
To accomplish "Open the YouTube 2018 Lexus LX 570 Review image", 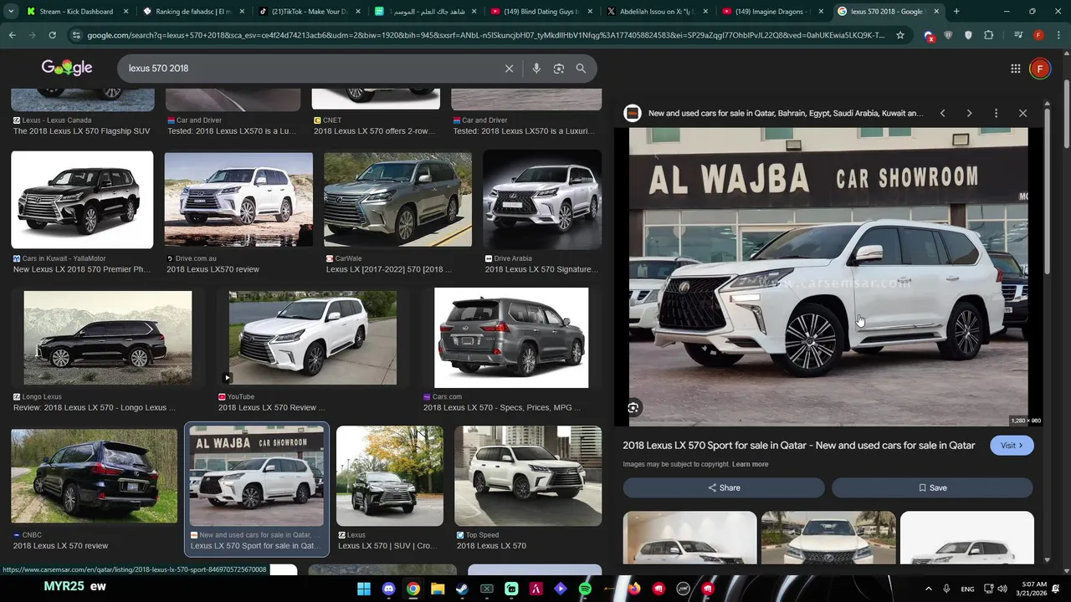I will click(x=313, y=338).
